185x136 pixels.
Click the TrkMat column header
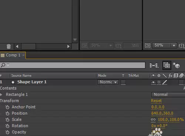134,76
